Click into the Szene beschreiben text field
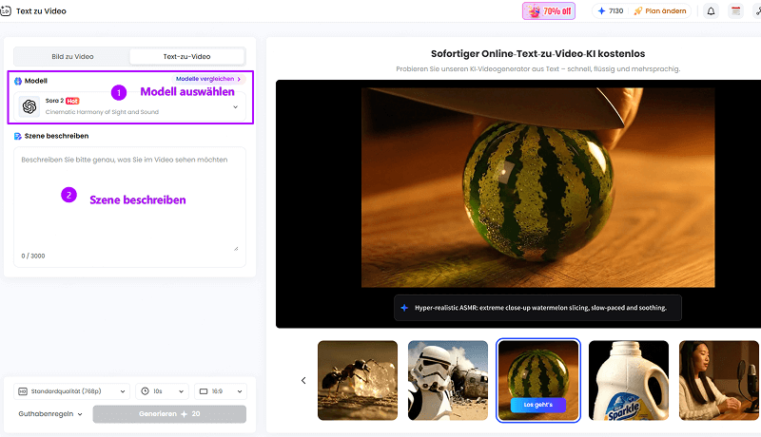 [129, 199]
